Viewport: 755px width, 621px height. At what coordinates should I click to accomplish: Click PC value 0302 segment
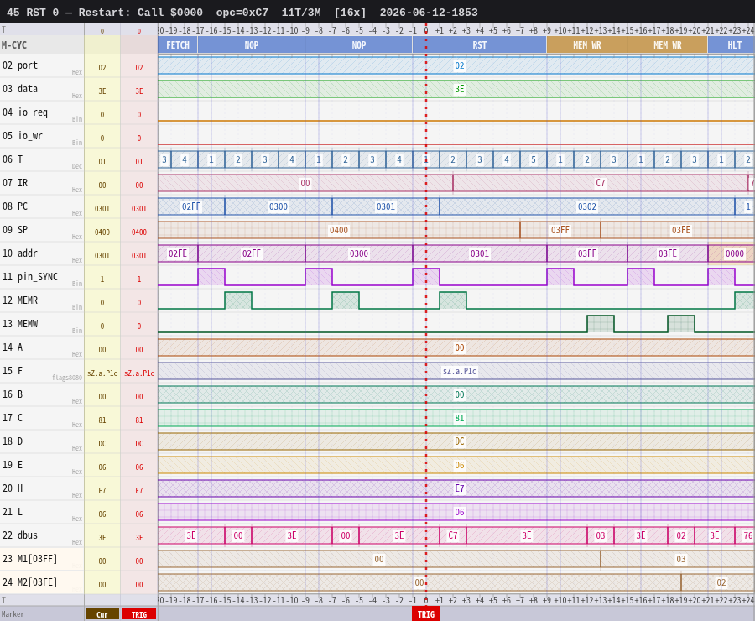587,206
